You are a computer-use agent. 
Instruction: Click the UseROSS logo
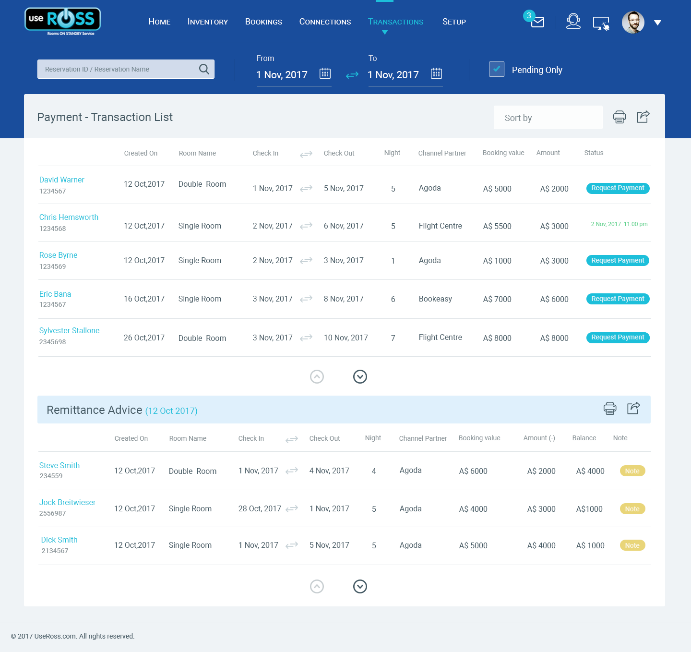62,22
